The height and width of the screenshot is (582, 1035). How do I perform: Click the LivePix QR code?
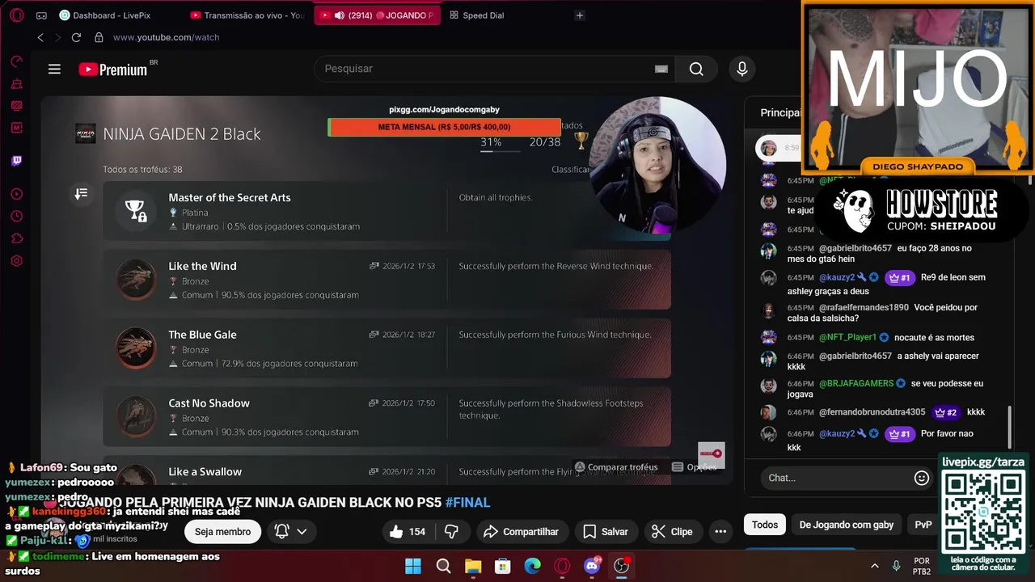click(x=983, y=512)
